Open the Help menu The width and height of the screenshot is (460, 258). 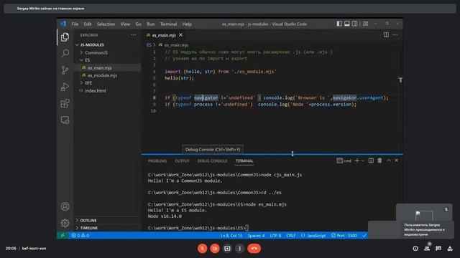coord(187,24)
